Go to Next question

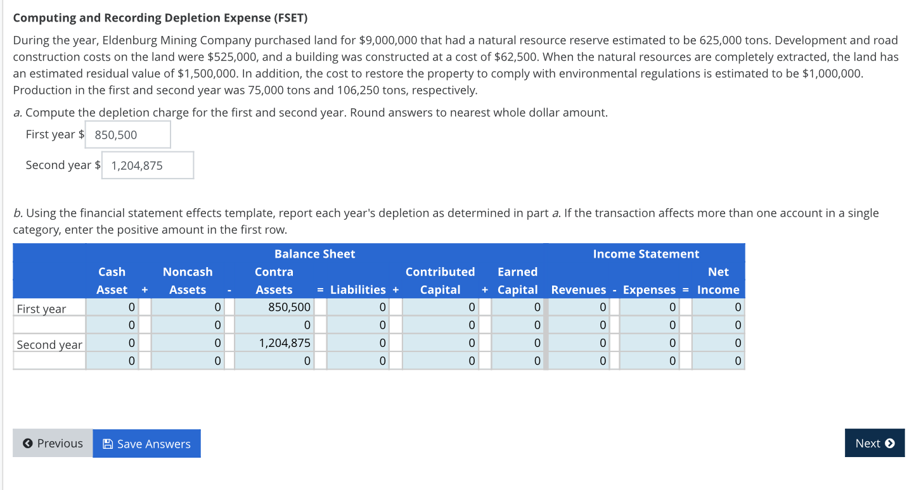click(x=875, y=443)
